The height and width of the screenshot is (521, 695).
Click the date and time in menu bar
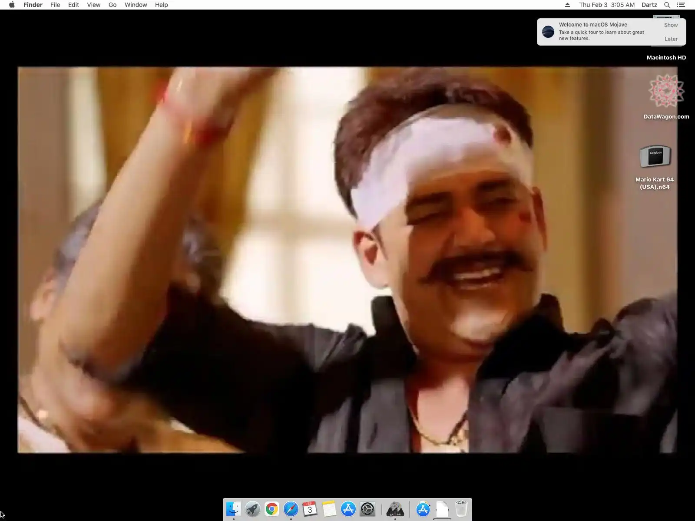click(607, 5)
